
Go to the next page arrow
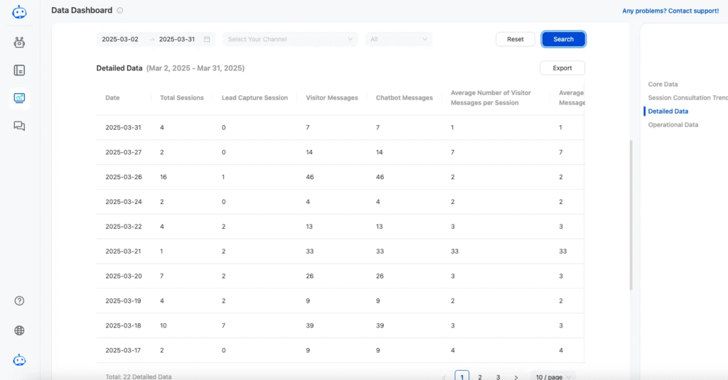516,377
